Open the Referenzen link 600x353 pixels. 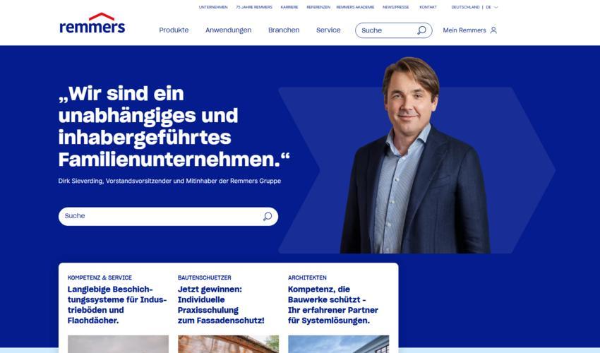pos(318,7)
